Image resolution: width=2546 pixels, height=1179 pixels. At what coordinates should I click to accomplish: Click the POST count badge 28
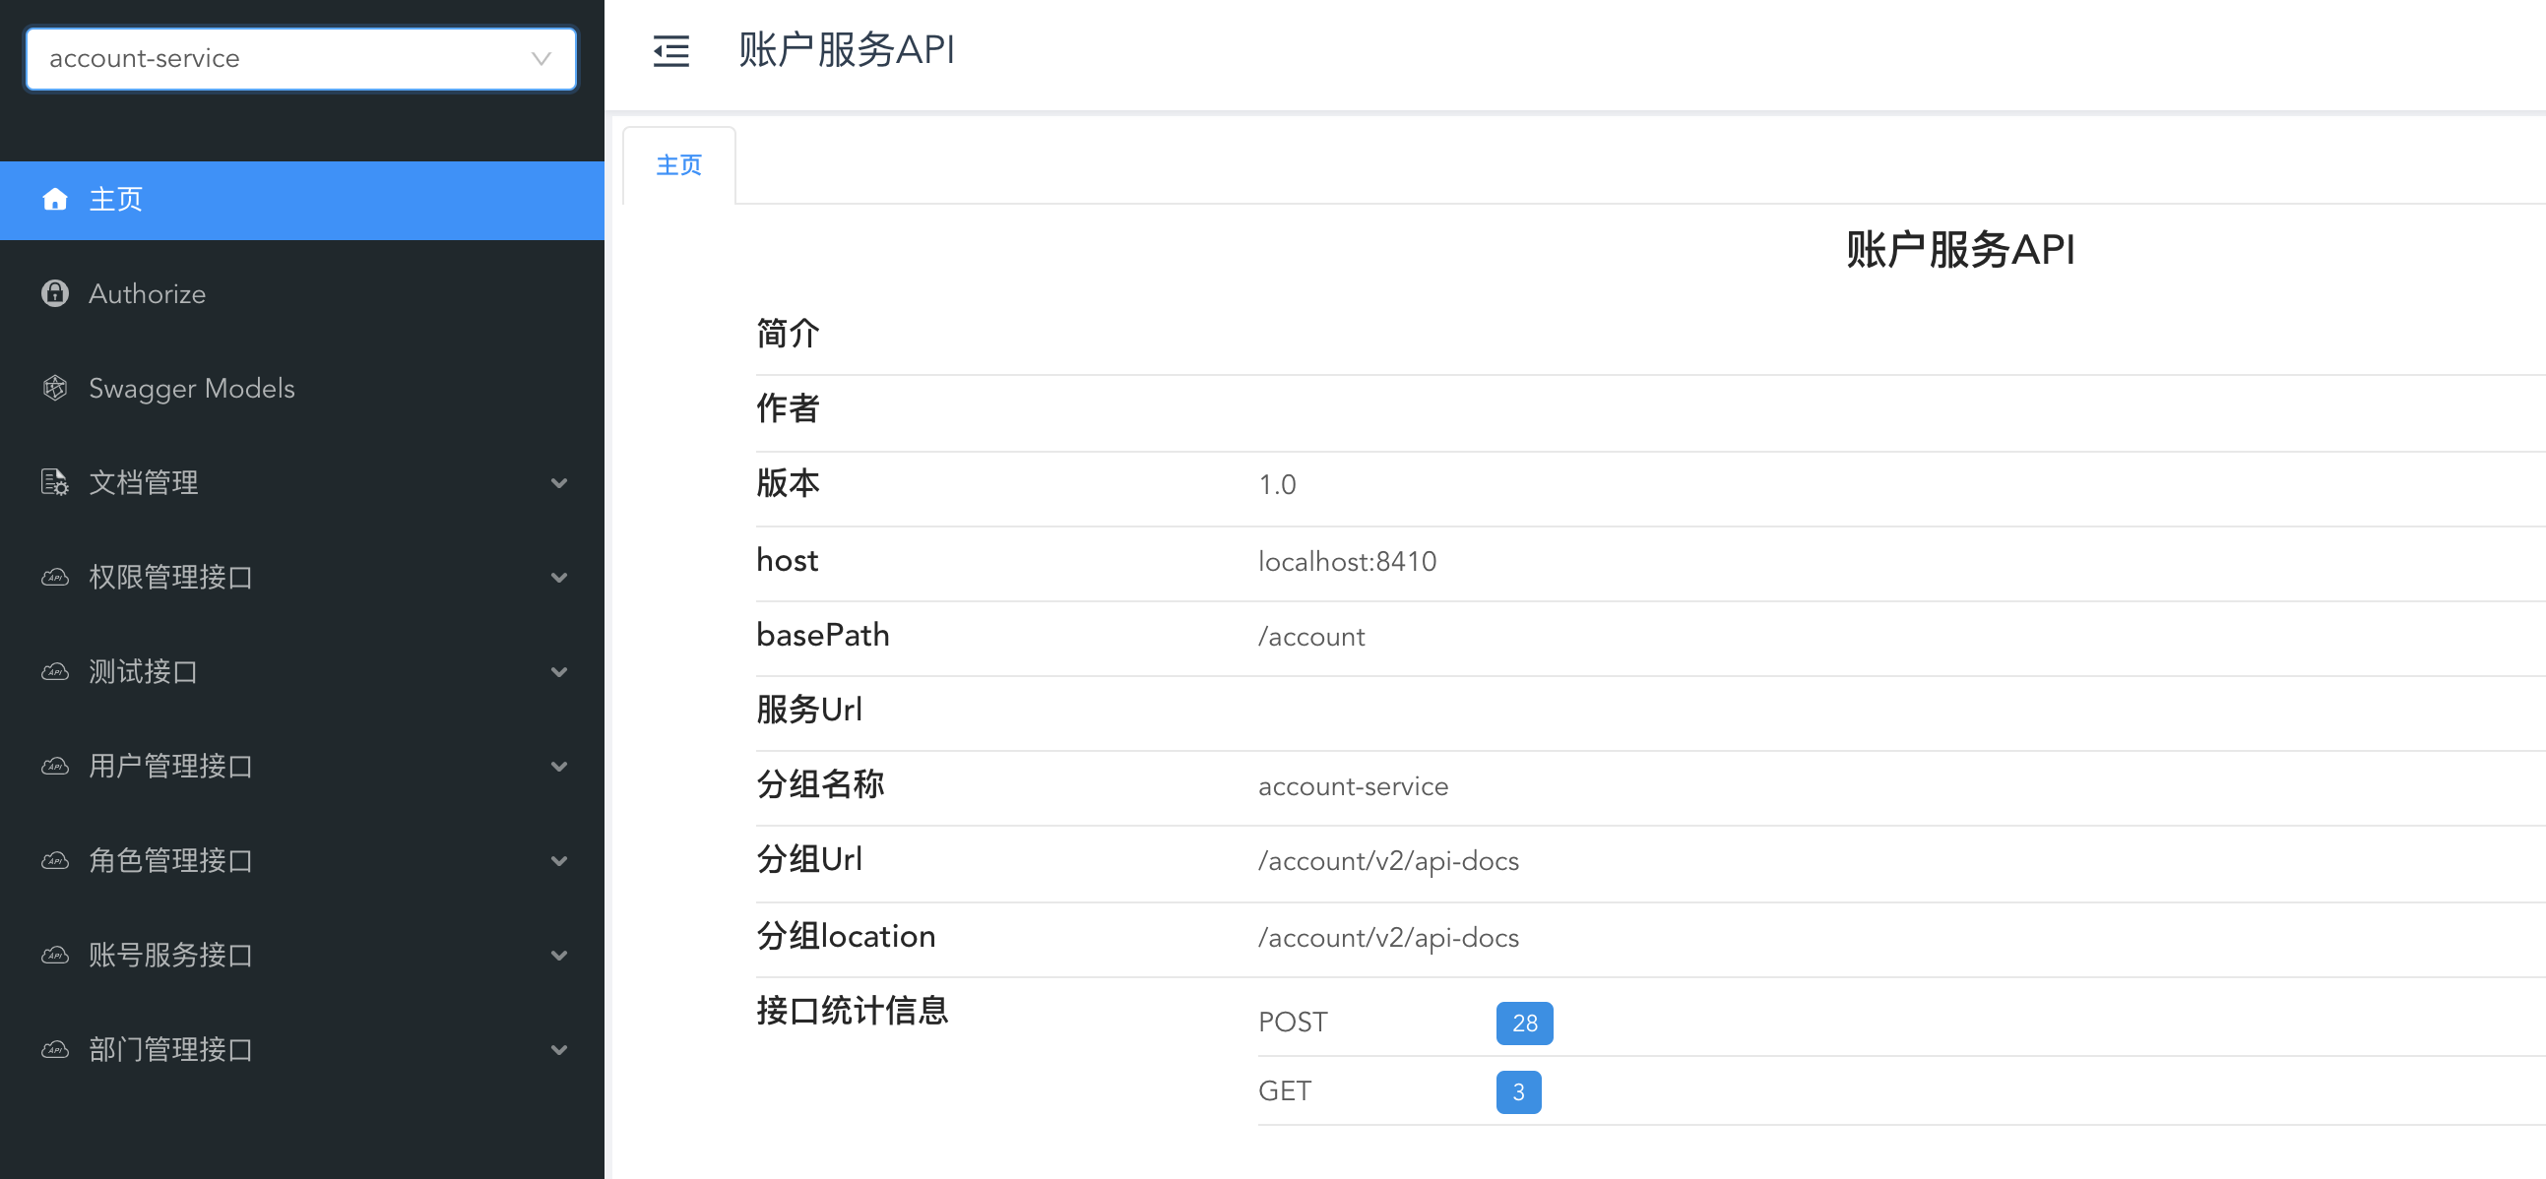(x=1524, y=1023)
